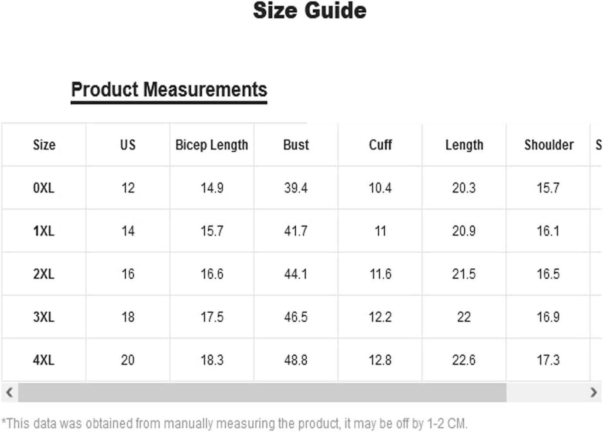Click the Cuff column header

tap(380, 145)
